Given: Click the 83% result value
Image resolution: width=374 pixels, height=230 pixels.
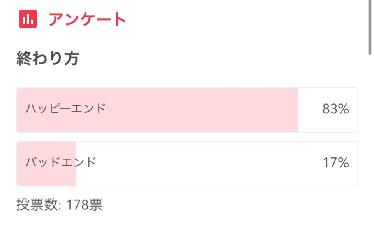Looking at the screenshot, I should (x=336, y=109).
